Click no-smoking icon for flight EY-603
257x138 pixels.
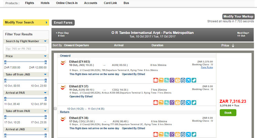(183, 80)
